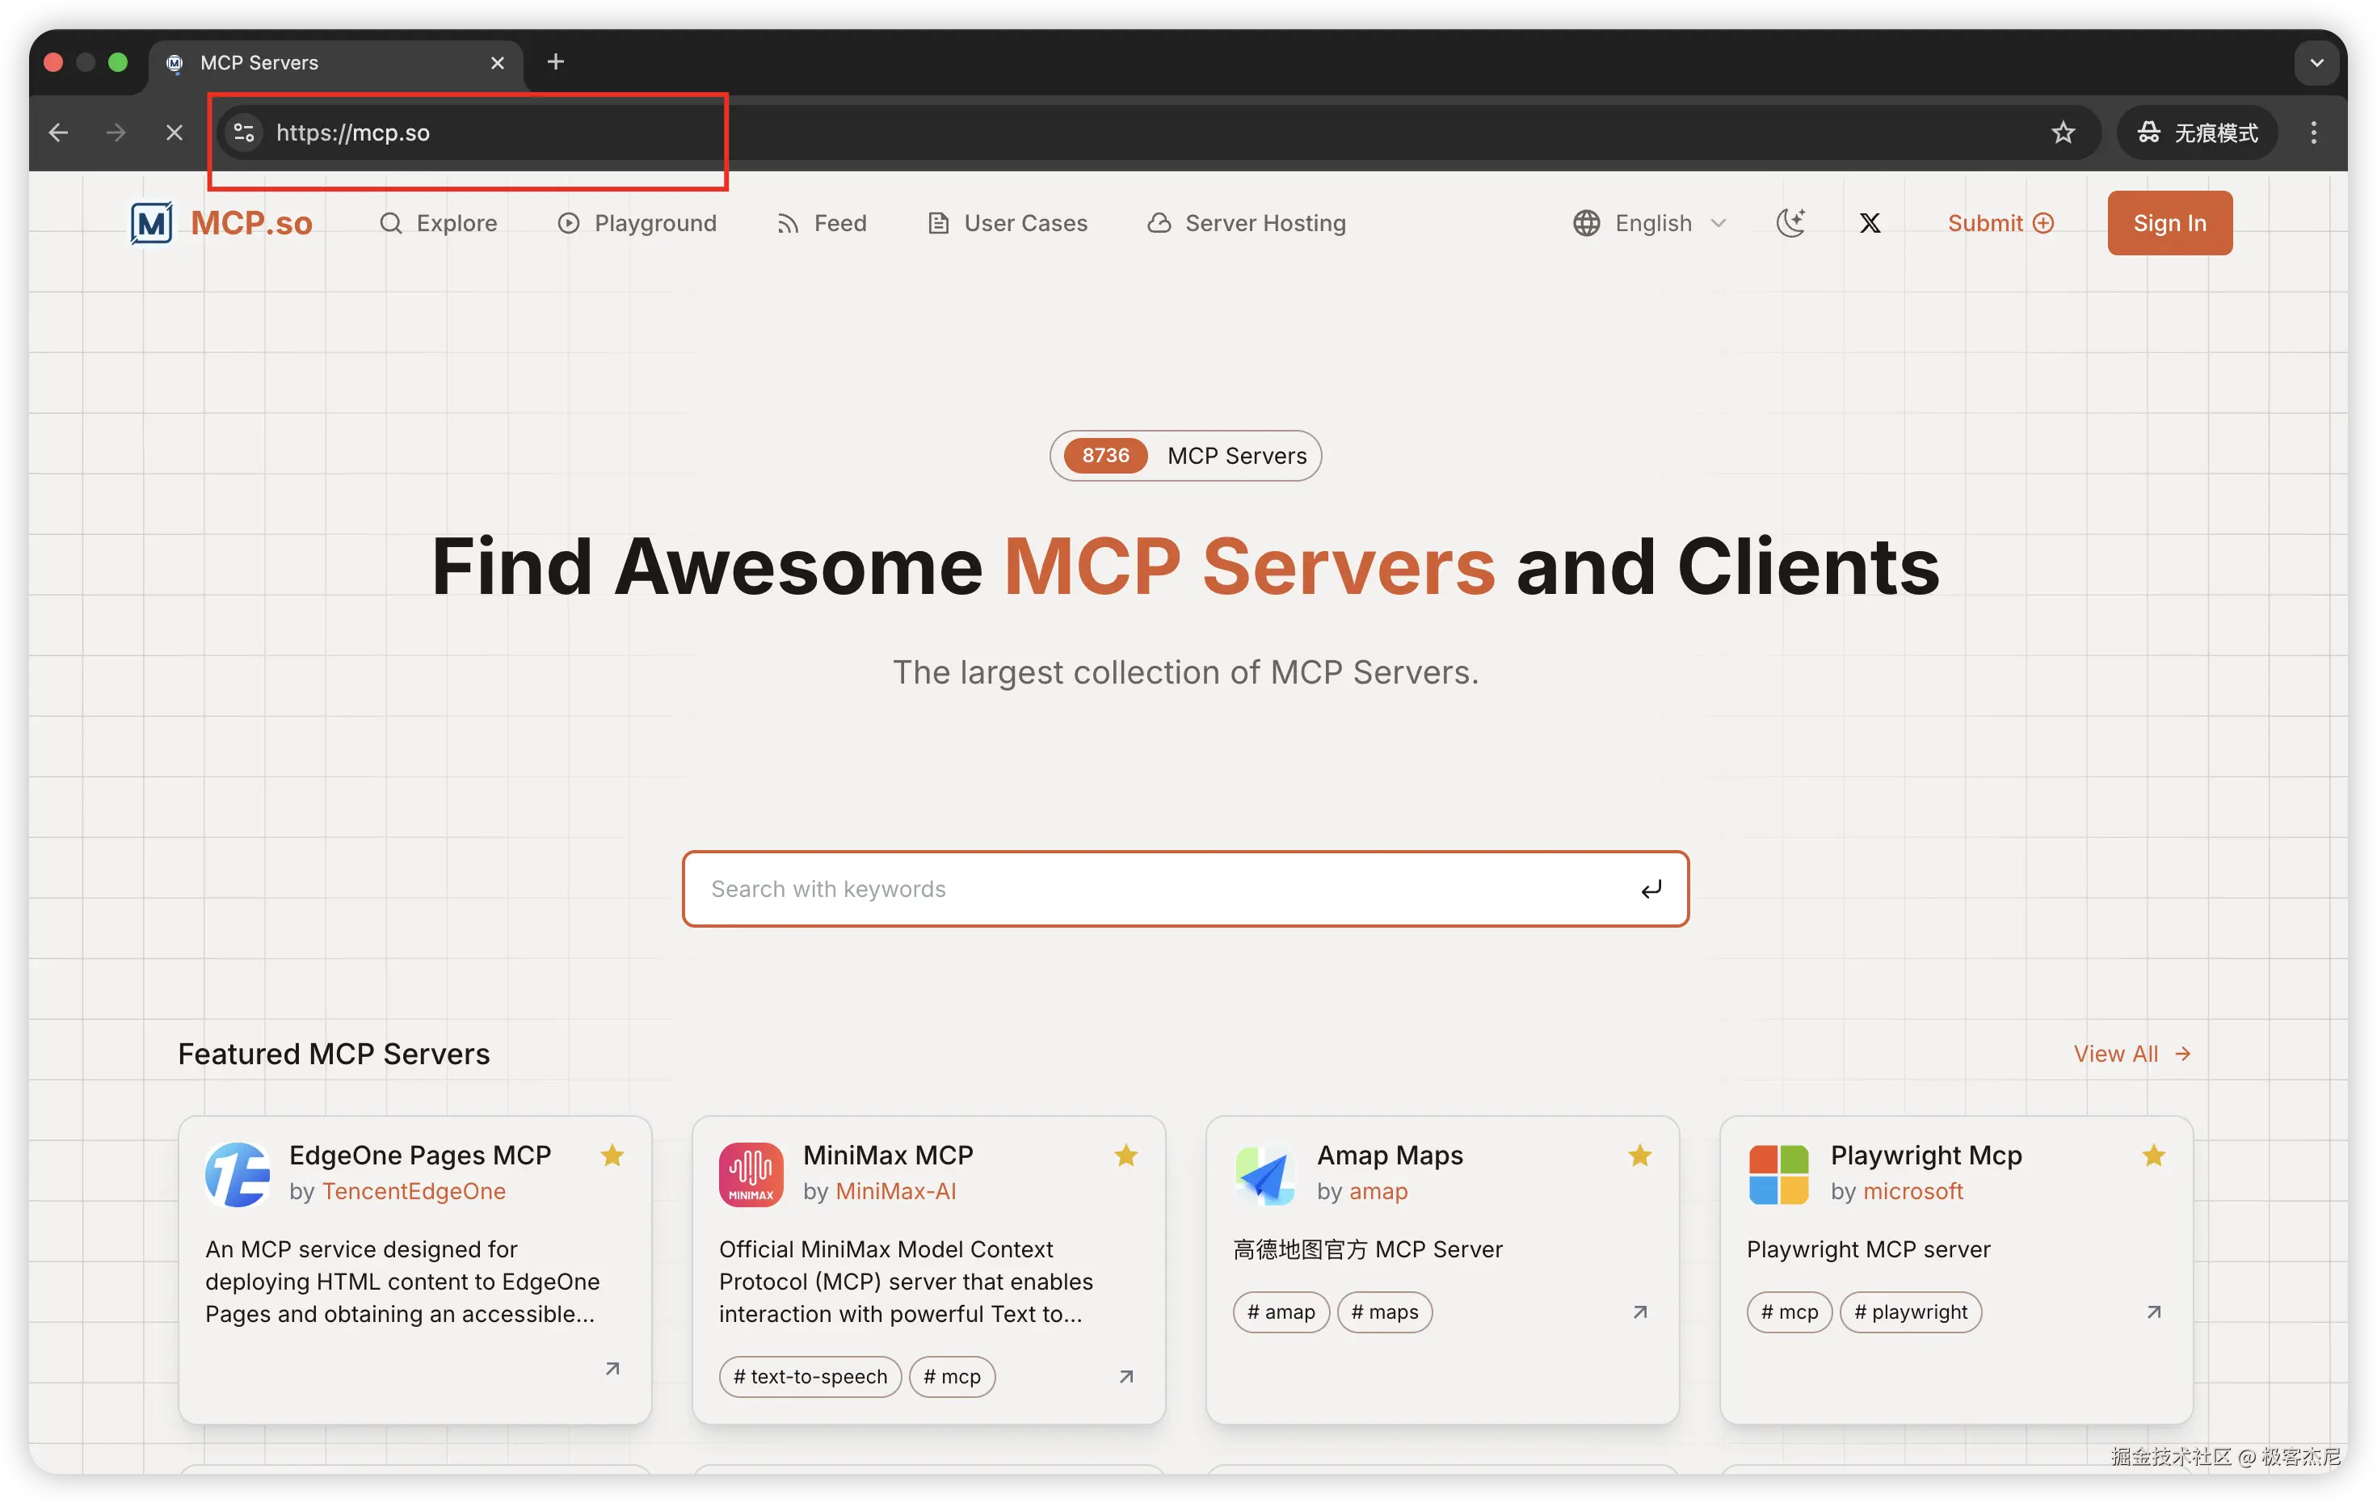Open the Server Hosting nav item

[1247, 223]
